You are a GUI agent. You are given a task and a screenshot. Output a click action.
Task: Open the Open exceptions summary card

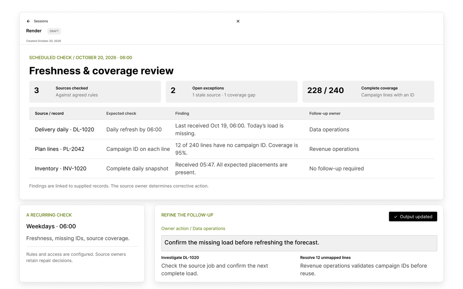point(231,91)
